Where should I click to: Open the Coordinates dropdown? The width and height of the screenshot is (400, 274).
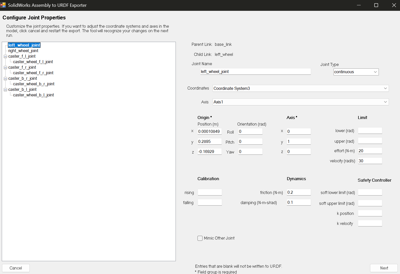point(301,88)
